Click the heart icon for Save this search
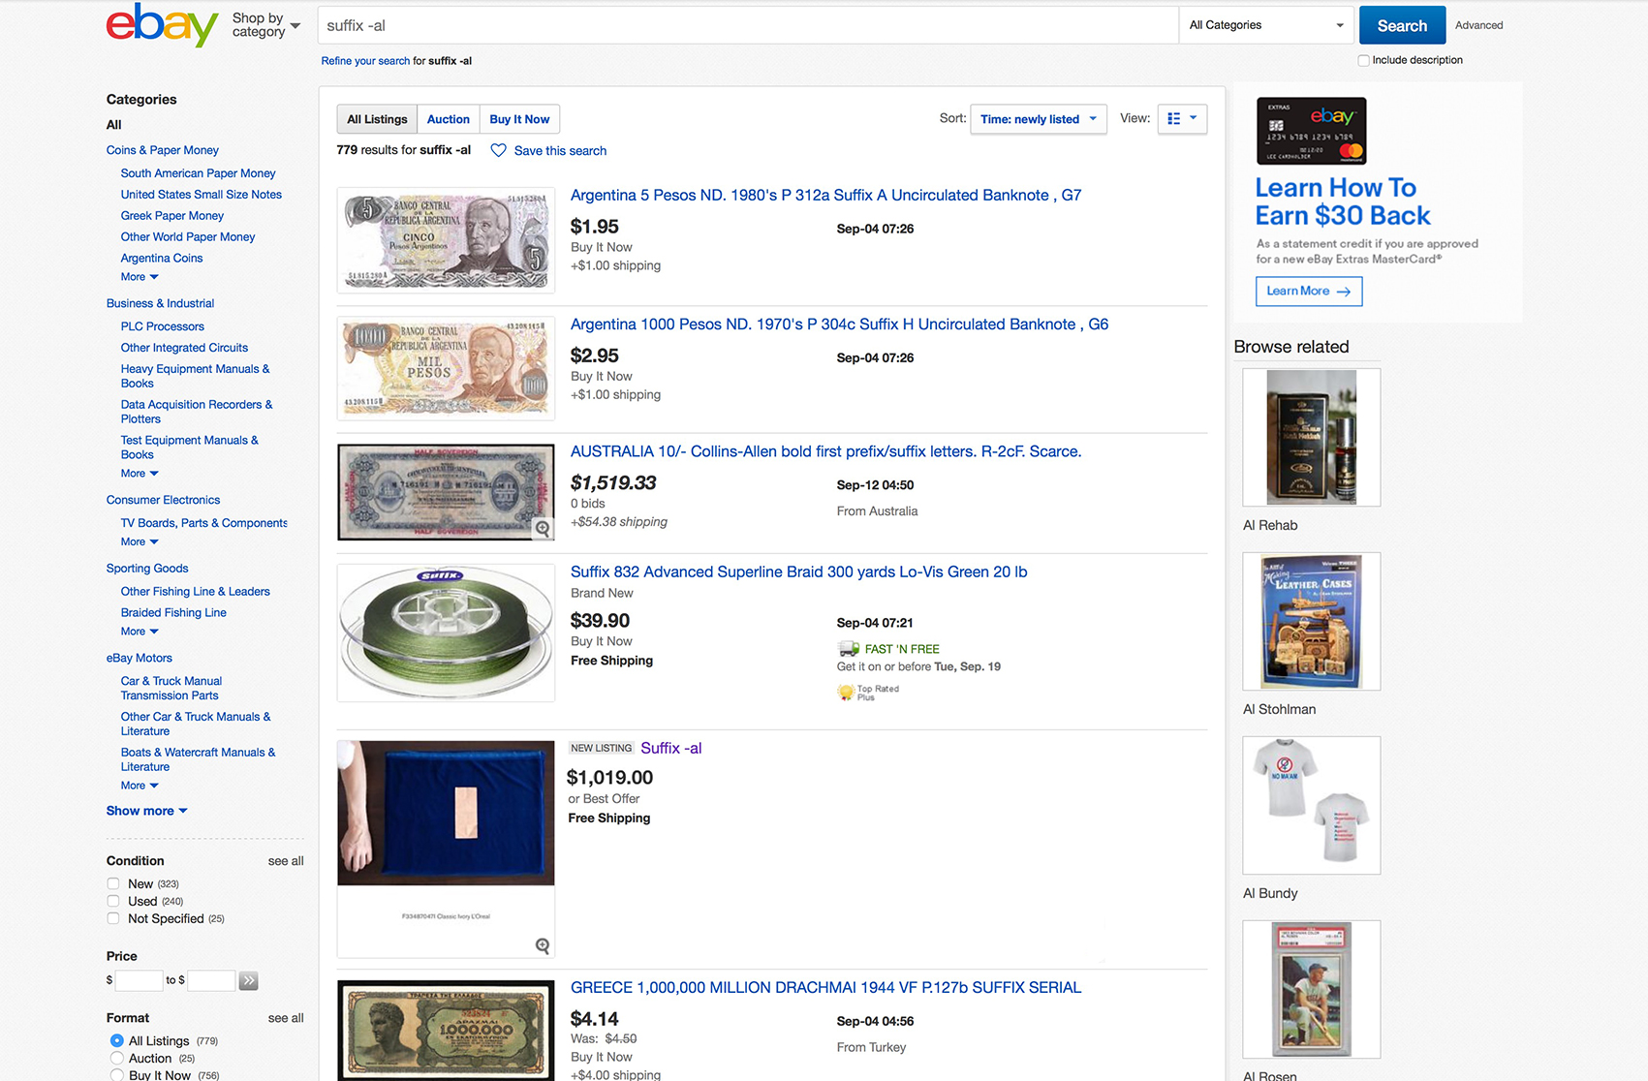 pyautogui.click(x=498, y=150)
